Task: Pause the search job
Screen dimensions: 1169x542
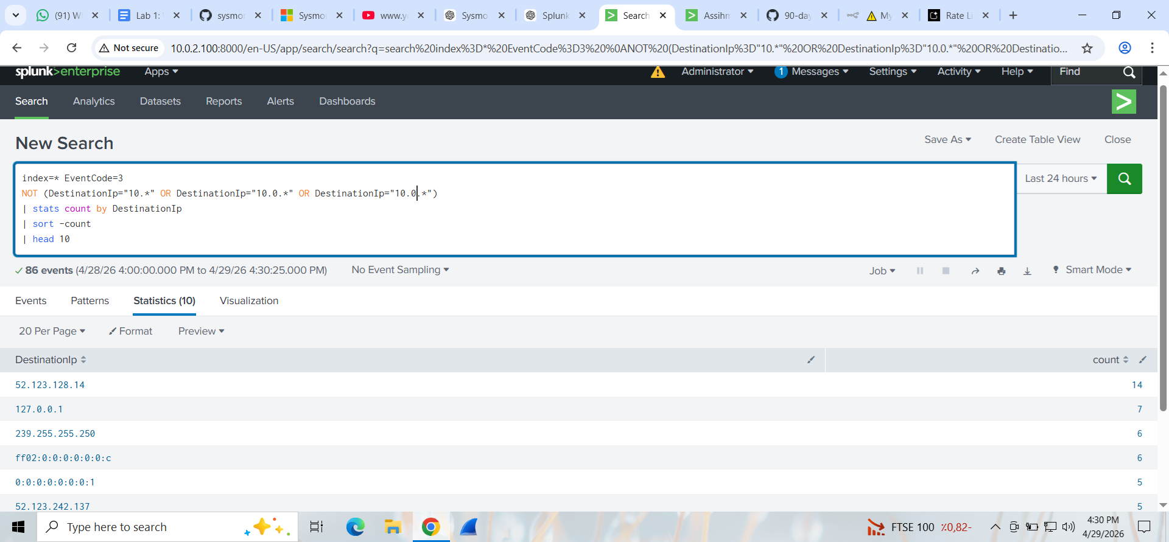Action: (x=920, y=271)
